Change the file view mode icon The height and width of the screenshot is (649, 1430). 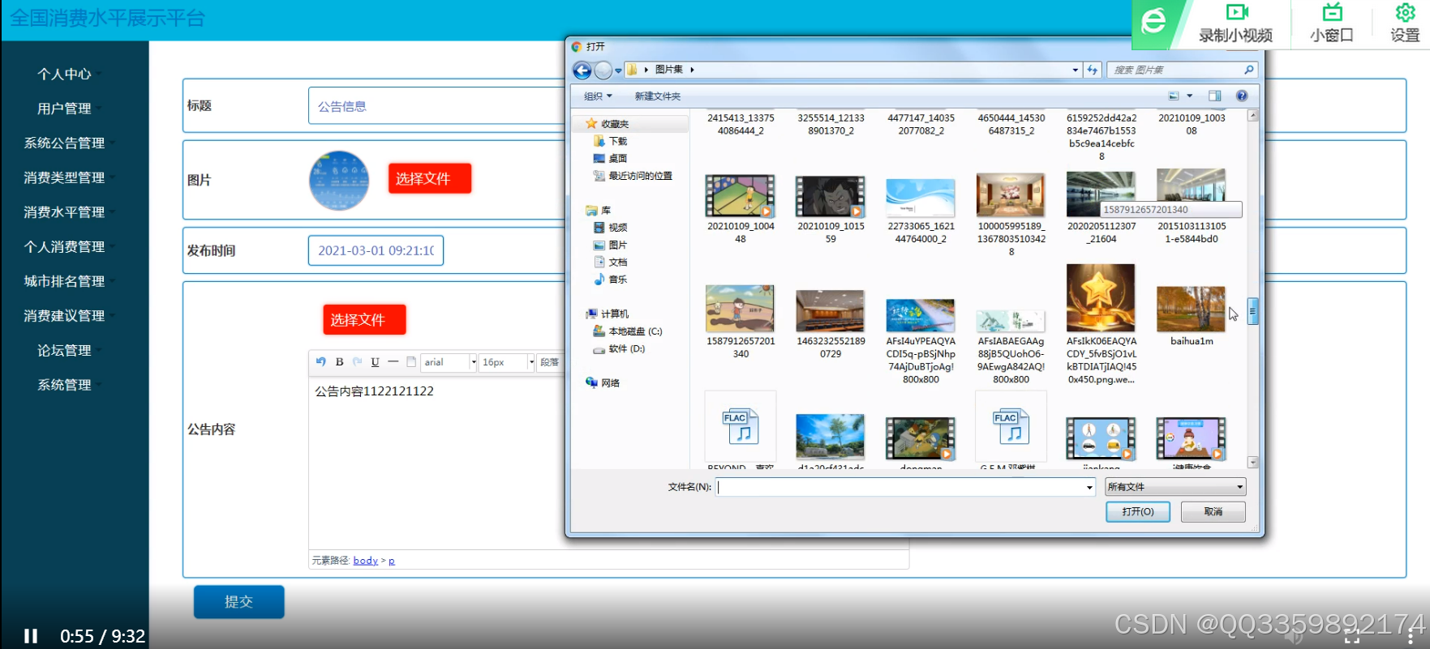(x=1173, y=96)
